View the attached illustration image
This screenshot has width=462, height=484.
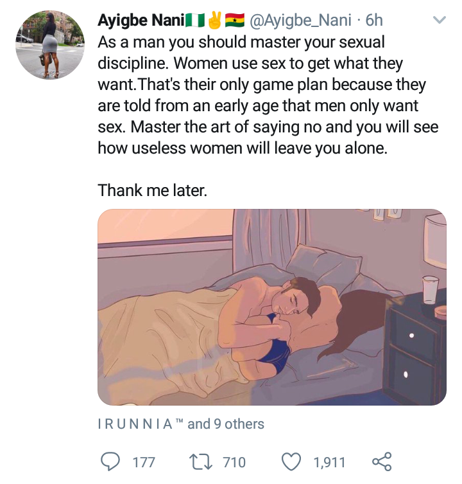[x=272, y=307]
